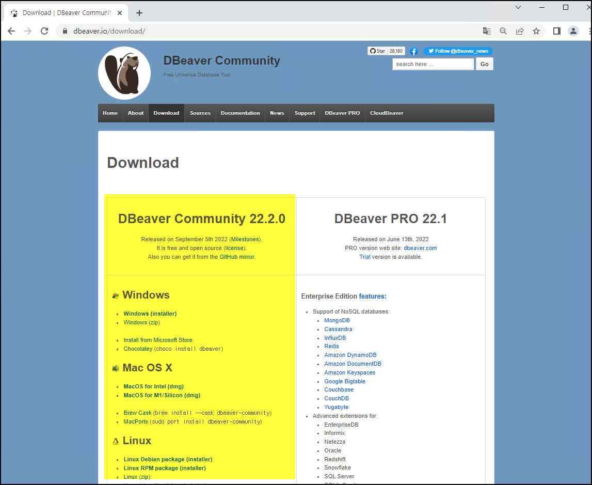This screenshot has width=592, height=485.
Task: Open the Home menu item
Action: click(x=110, y=113)
